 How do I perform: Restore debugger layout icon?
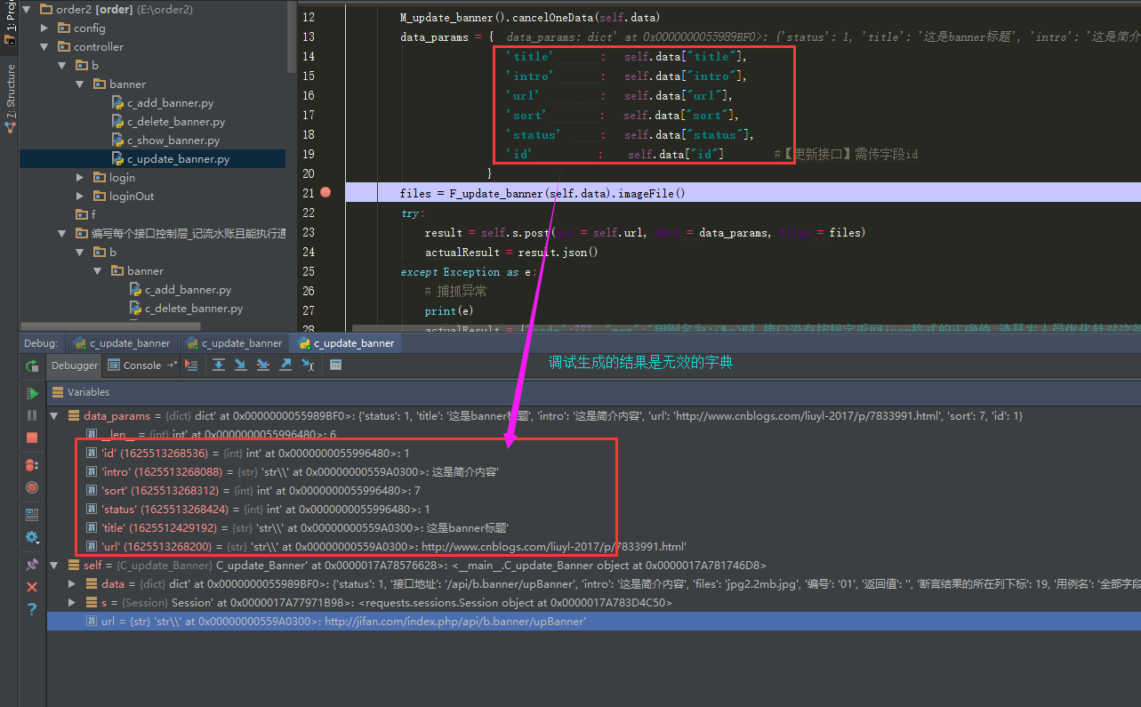point(33,514)
